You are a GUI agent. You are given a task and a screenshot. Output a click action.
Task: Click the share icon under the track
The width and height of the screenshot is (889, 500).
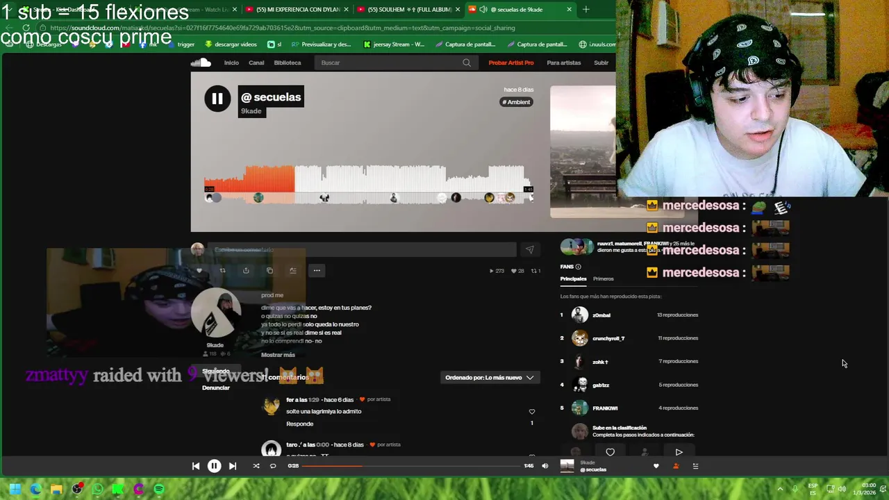click(x=246, y=270)
